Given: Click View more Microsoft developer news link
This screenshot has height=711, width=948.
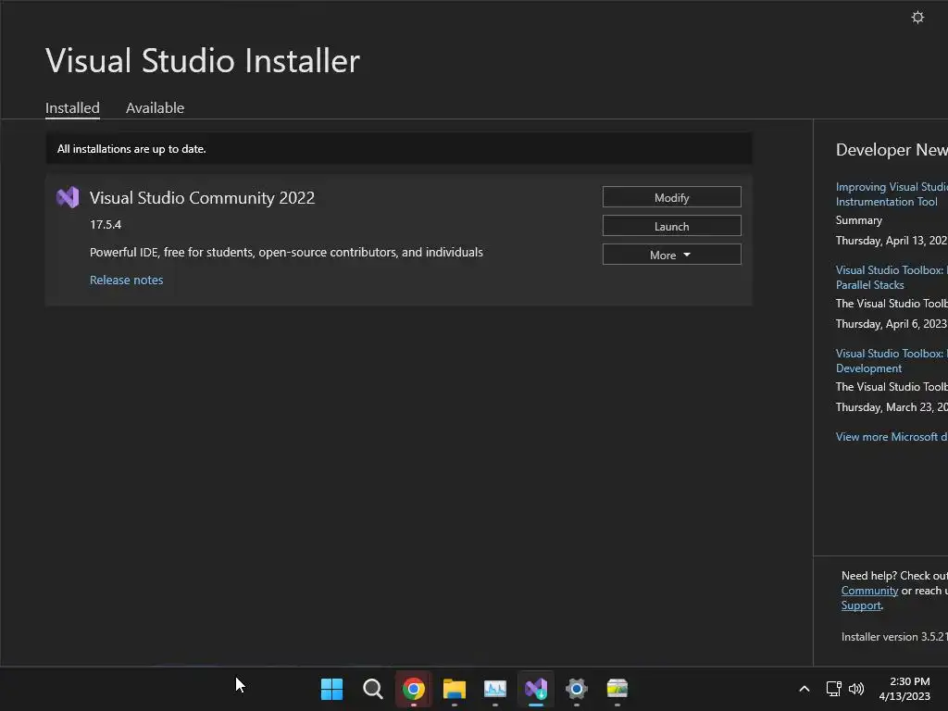Looking at the screenshot, I should coord(892,437).
